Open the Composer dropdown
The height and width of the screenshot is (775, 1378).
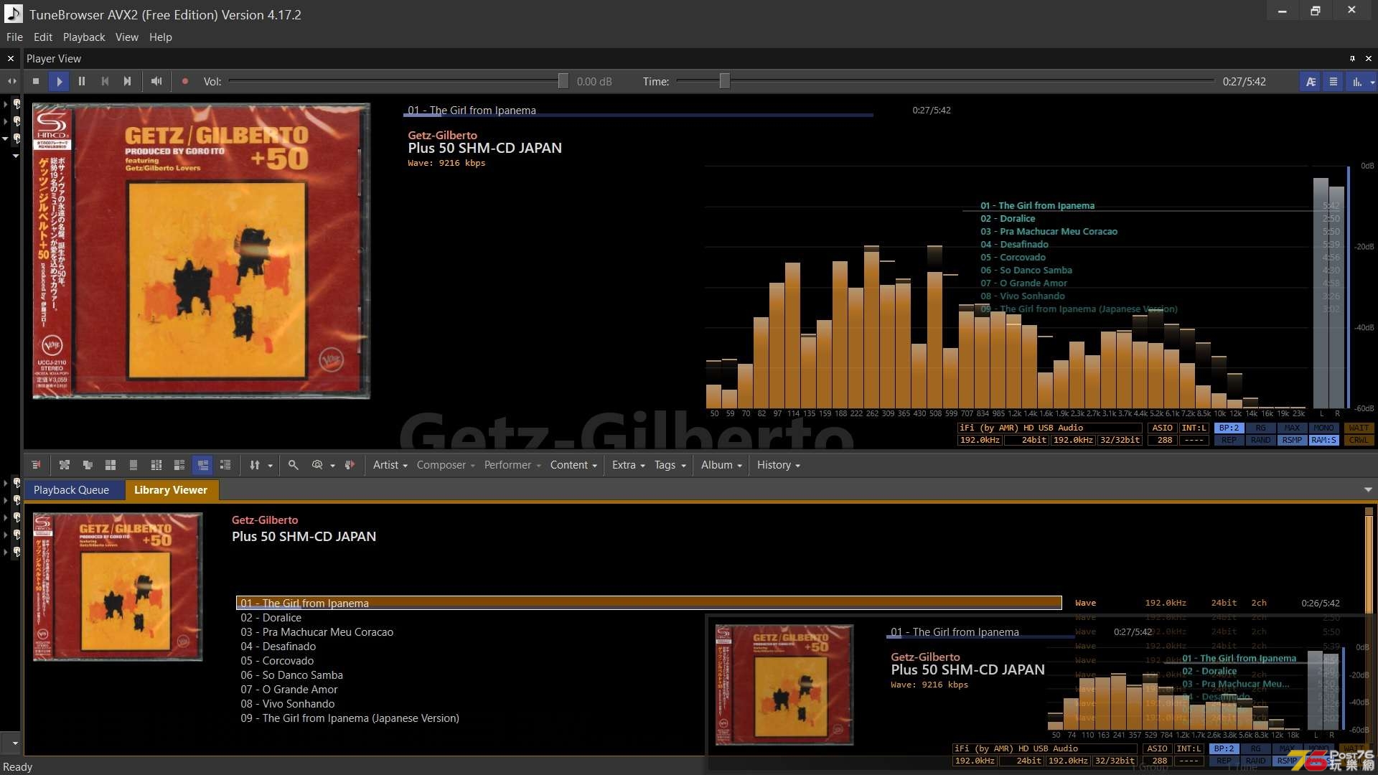[x=446, y=465]
